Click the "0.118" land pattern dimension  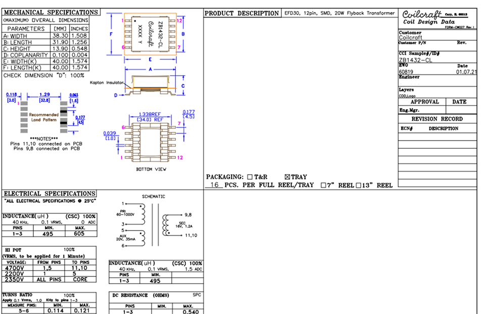pos(12,95)
